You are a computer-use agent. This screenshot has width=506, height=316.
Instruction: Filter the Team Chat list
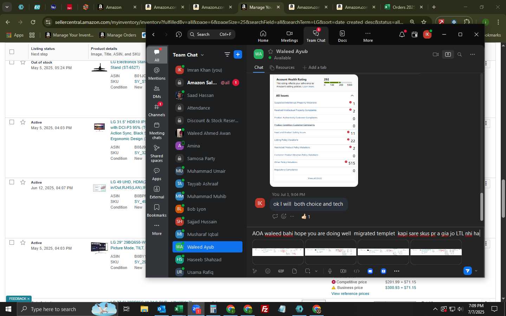tap(227, 54)
